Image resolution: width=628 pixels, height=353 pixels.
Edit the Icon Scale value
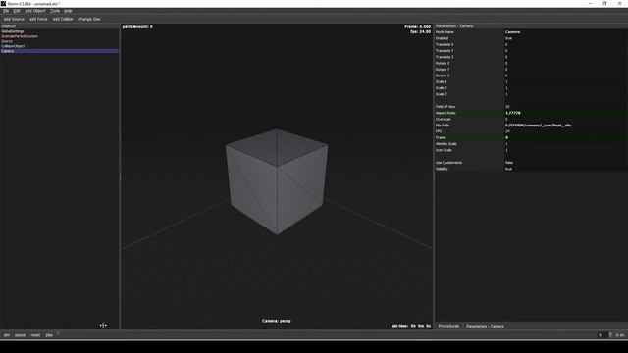tap(566, 150)
